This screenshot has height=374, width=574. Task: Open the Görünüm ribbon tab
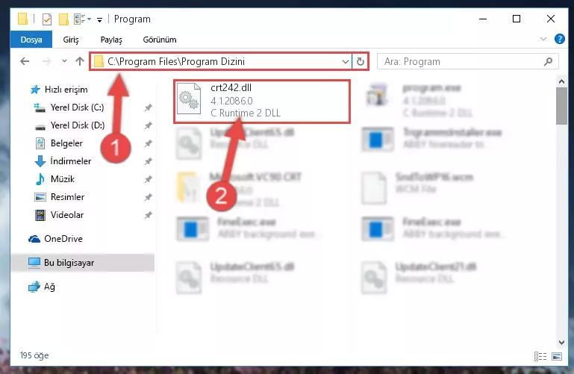(160, 40)
